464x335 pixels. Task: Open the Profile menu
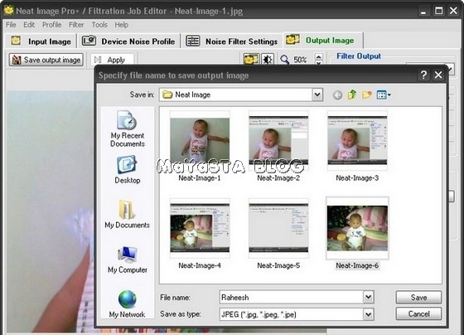(51, 25)
